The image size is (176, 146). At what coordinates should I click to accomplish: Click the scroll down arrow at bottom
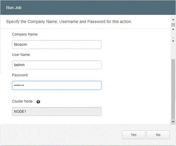point(173,122)
